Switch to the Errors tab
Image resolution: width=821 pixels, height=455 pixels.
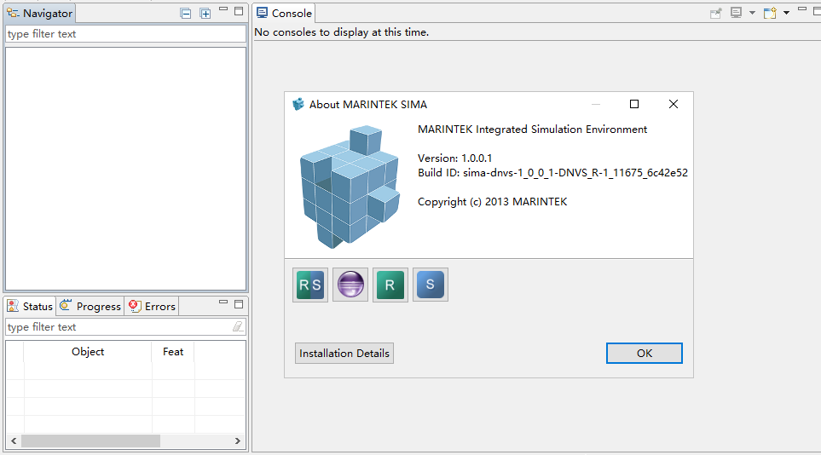point(152,306)
